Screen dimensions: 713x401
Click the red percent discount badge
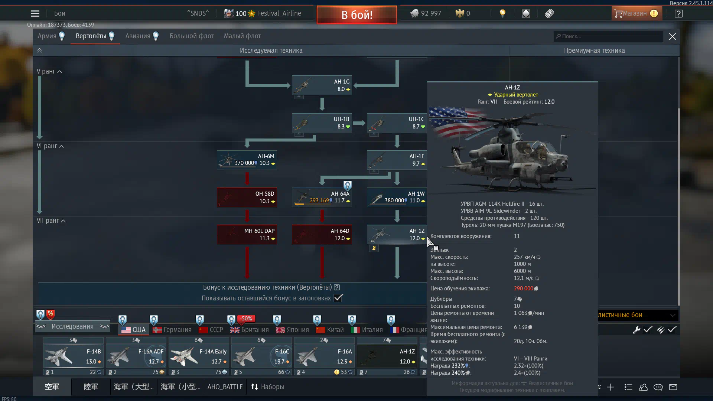click(51, 314)
